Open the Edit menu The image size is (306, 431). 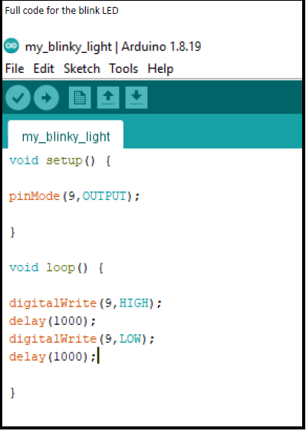[44, 68]
